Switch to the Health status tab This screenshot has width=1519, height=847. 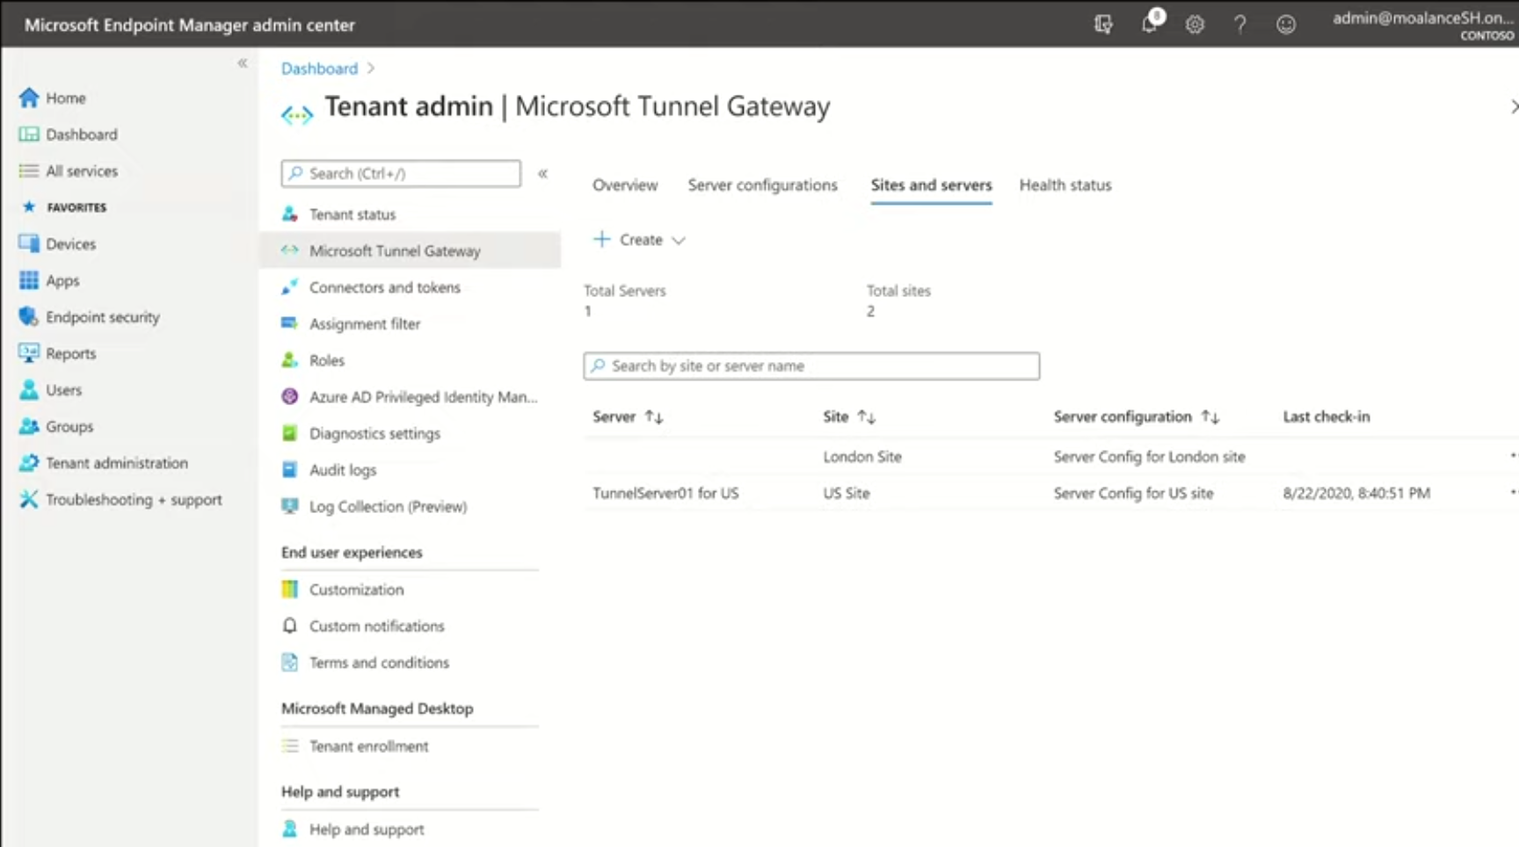(x=1065, y=185)
